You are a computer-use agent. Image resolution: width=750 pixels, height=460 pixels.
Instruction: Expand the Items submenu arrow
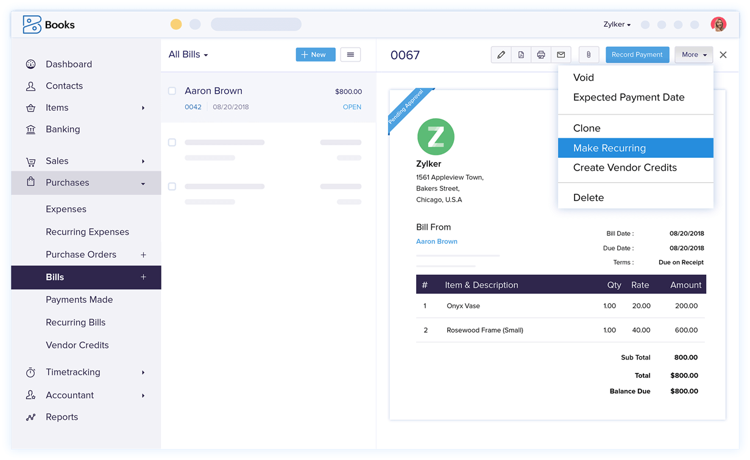click(143, 108)
